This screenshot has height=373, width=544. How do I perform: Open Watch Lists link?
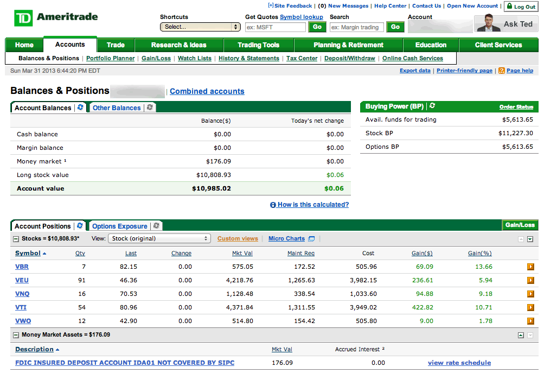[195, 58]
